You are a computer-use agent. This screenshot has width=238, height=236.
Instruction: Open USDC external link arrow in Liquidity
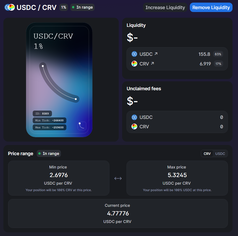tap(156, 54)
